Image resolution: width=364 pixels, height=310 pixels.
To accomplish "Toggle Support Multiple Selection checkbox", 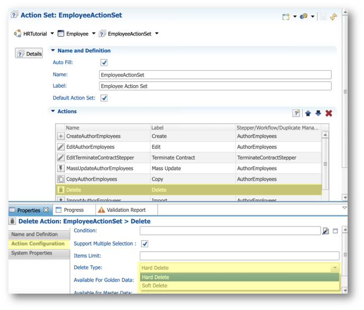I will point(145,244).
